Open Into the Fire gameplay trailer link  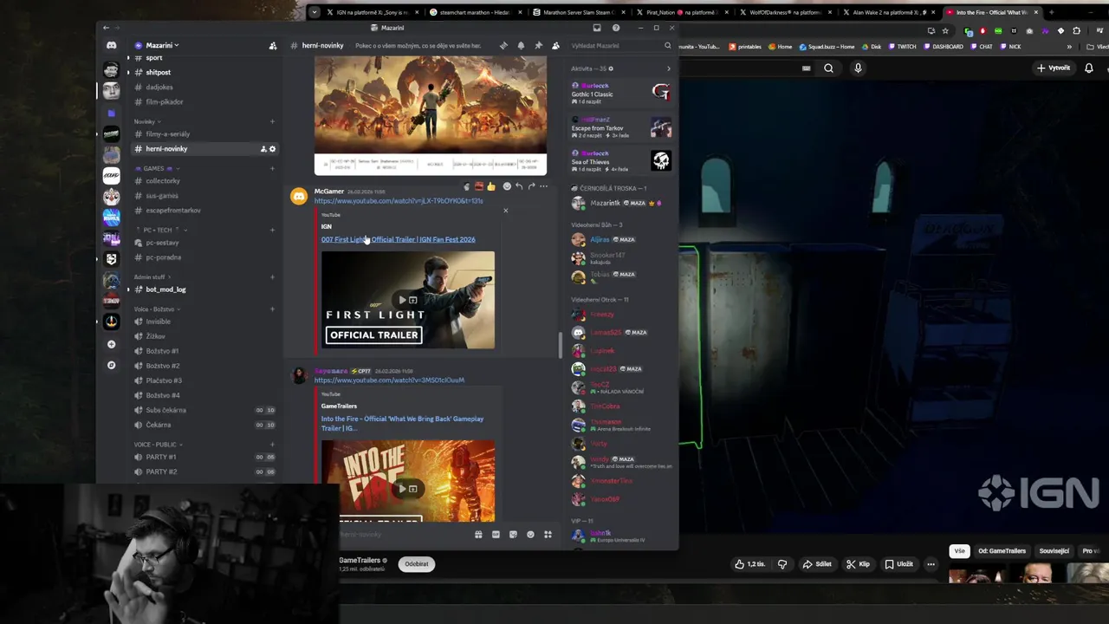[402, 423]
